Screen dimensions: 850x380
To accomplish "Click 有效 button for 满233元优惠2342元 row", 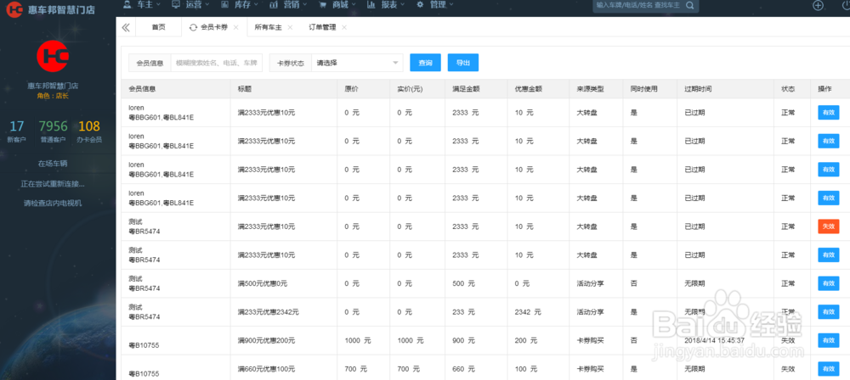I will (828, 312).
